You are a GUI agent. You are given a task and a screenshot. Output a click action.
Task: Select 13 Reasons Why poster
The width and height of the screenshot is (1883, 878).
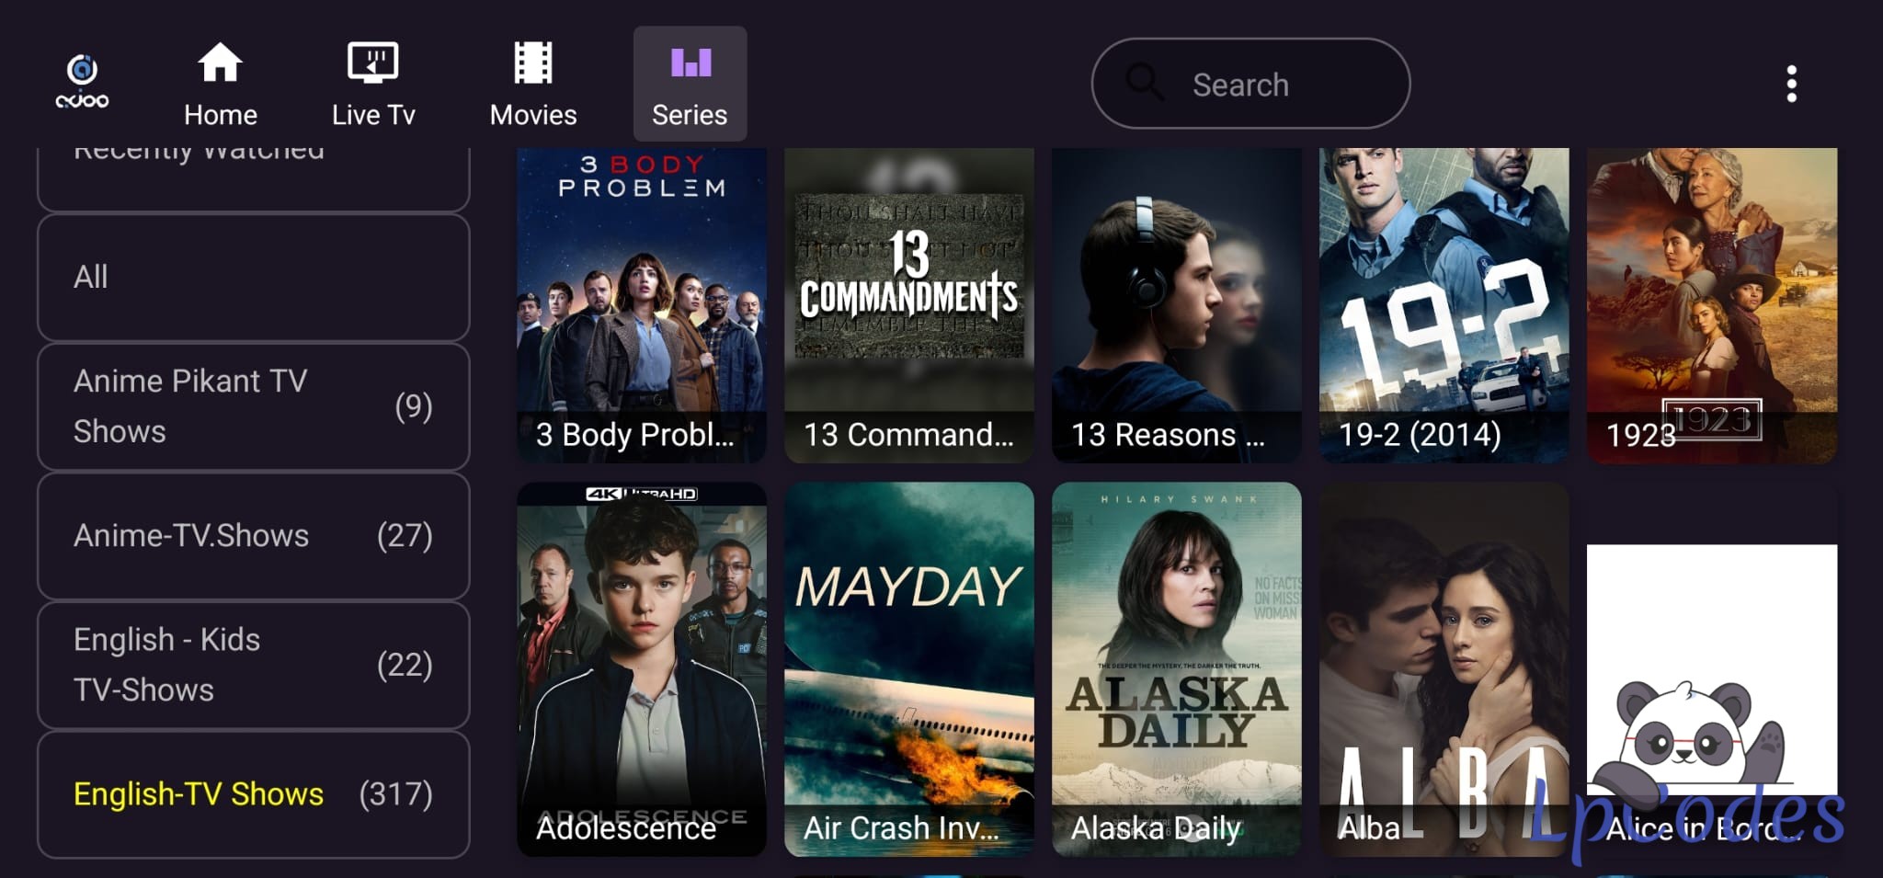(1177, 305)
